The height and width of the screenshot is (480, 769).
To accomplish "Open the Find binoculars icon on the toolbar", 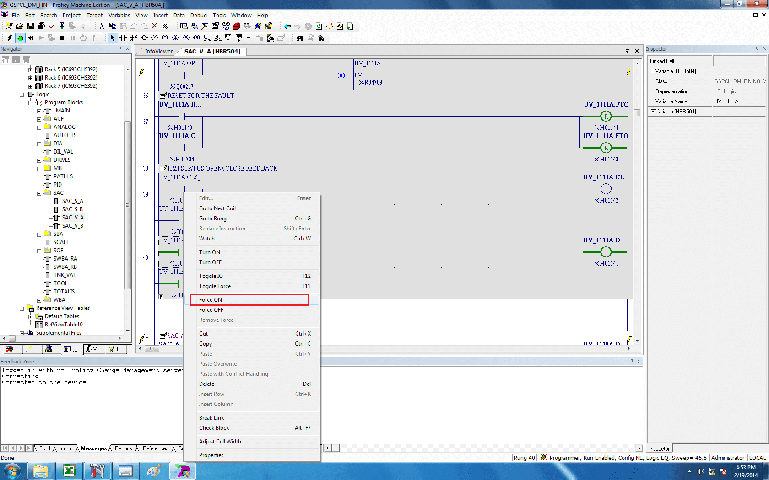I will coord(300,38).
